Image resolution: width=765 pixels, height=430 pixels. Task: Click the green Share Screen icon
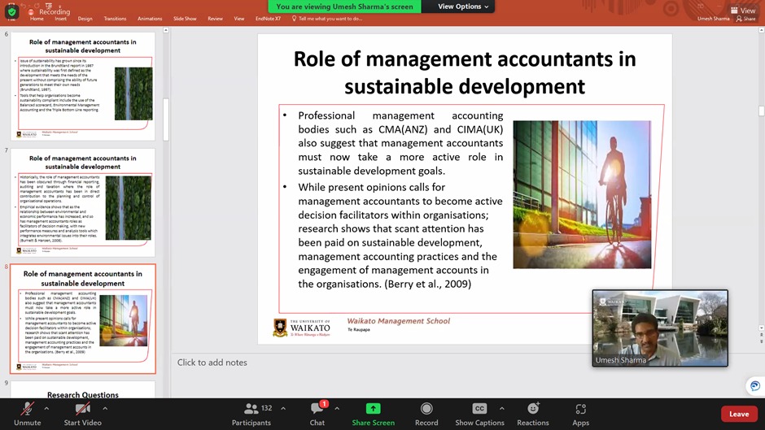[373, 408]
